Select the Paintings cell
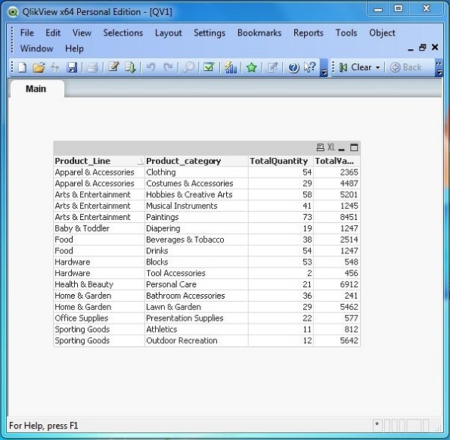 [197, 217]
